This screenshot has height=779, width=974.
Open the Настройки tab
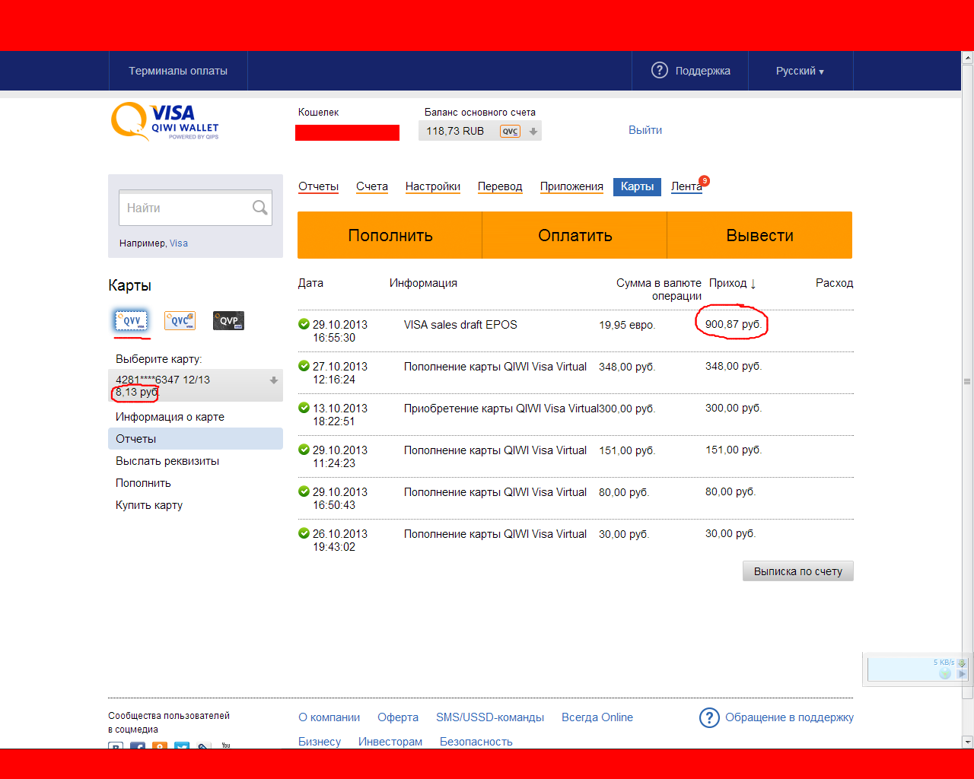point(433,186)
